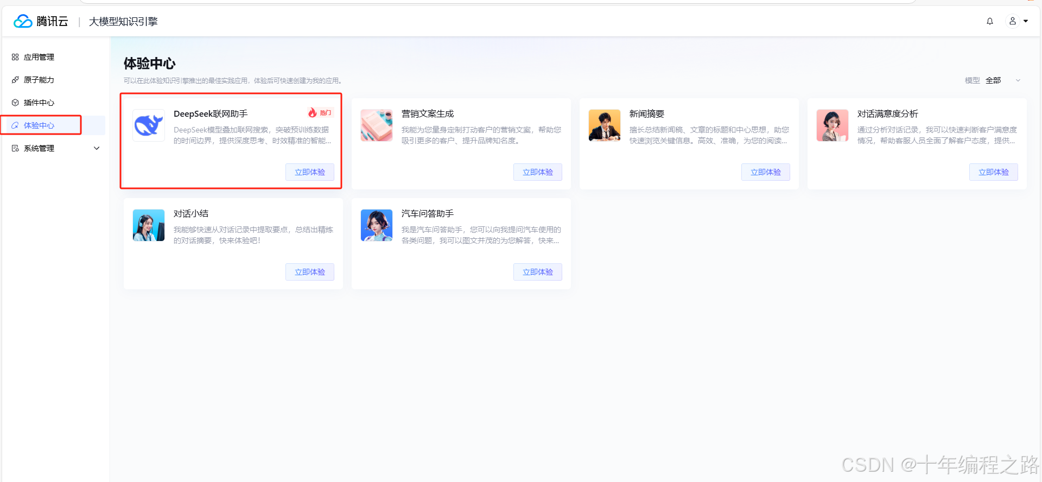1042x482 pixels.
Task: Click the 汽车问答助手 title
Action: click(428, 214)
